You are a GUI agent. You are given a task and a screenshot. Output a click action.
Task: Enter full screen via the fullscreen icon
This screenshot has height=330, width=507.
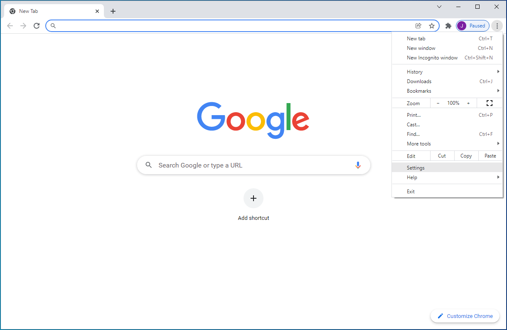(x=490, y=103)
